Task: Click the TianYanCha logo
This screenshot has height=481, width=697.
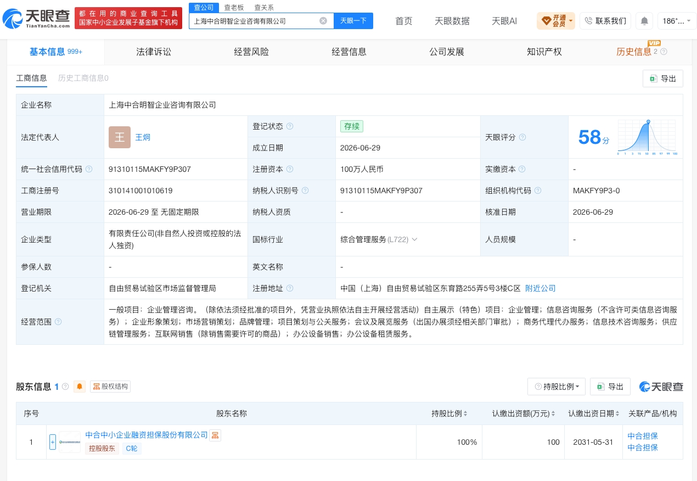Action: point(36,19)
